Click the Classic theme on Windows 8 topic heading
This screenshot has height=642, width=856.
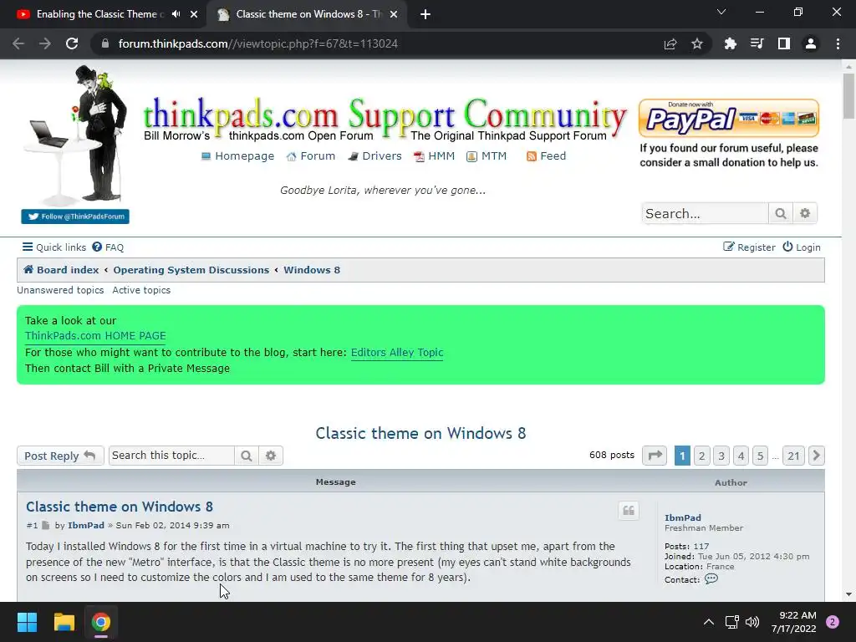(x=421, y=434)
